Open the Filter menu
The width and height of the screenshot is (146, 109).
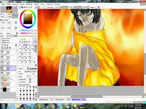coord(36,4)
